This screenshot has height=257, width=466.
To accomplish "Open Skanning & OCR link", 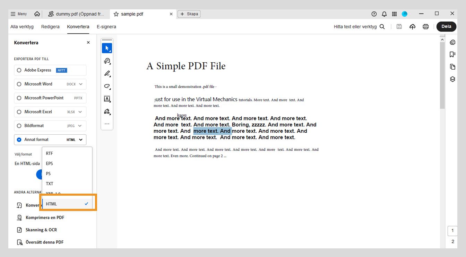I will tap(41, 230).
